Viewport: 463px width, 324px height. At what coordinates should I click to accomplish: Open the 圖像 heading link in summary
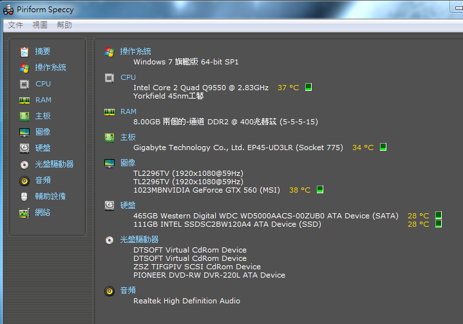click(x=128, y=163)
